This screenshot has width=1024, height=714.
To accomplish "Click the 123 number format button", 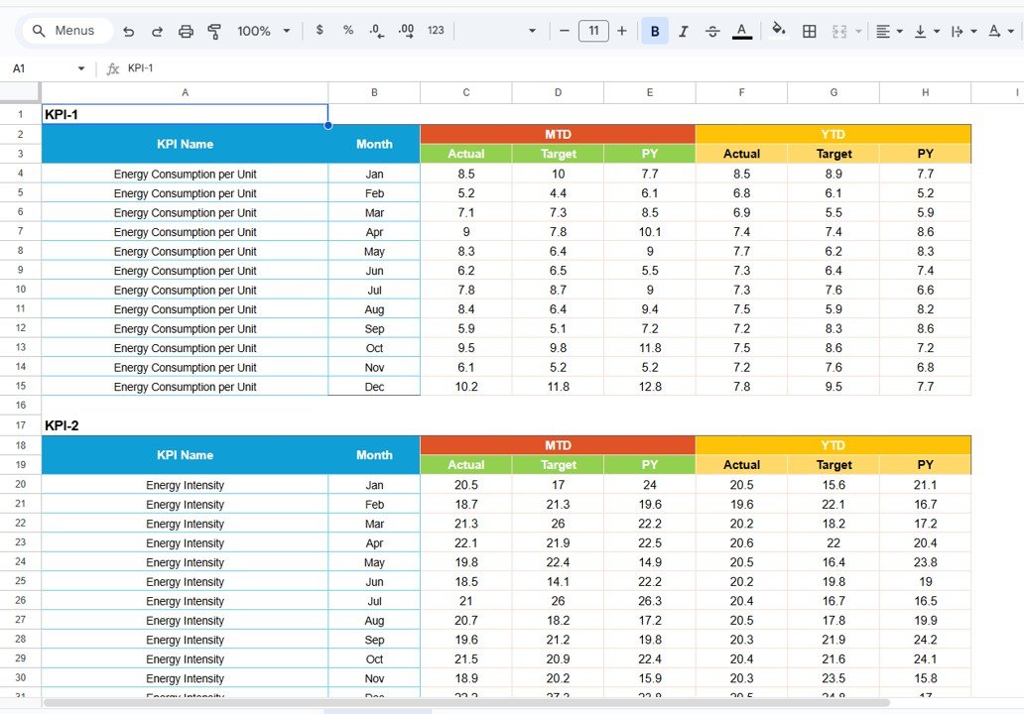I will tap(436, 31).
